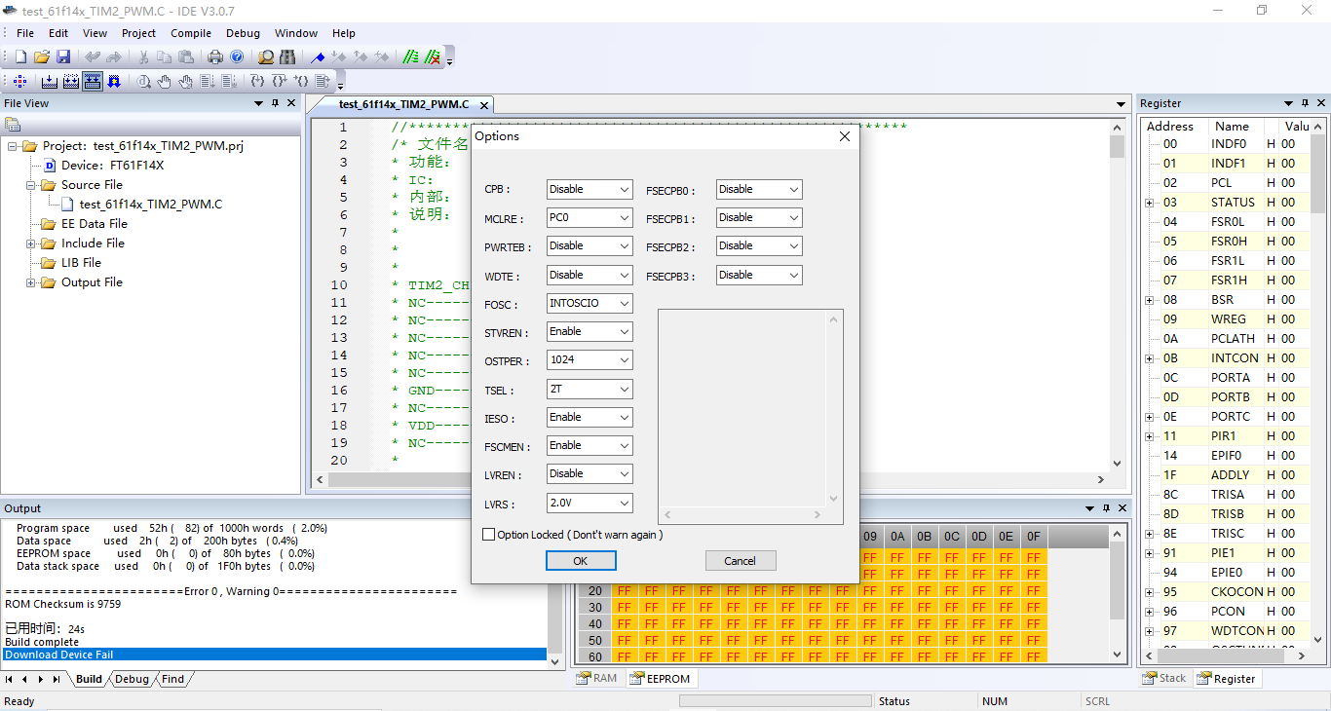Screen dimensions: 1331x711
Task: Close the Options dialog with X
Action: tap(845, 137)
